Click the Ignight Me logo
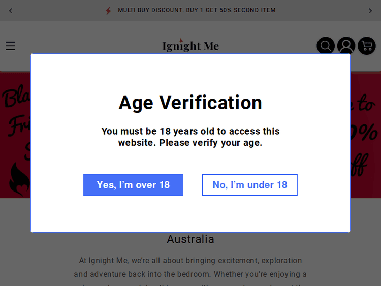Viewport: 381px width, 286px height. 190,46
